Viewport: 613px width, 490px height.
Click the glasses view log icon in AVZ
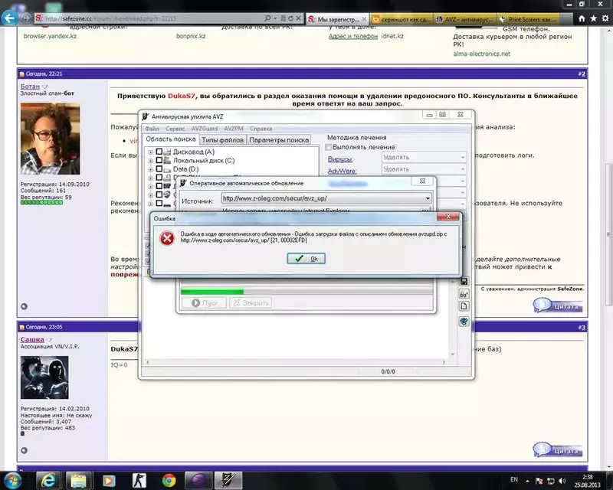(464, 294)
